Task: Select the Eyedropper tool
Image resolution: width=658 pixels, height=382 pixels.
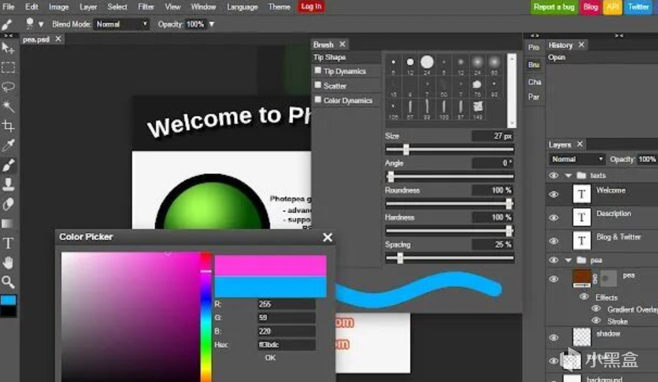Action: 8,145
